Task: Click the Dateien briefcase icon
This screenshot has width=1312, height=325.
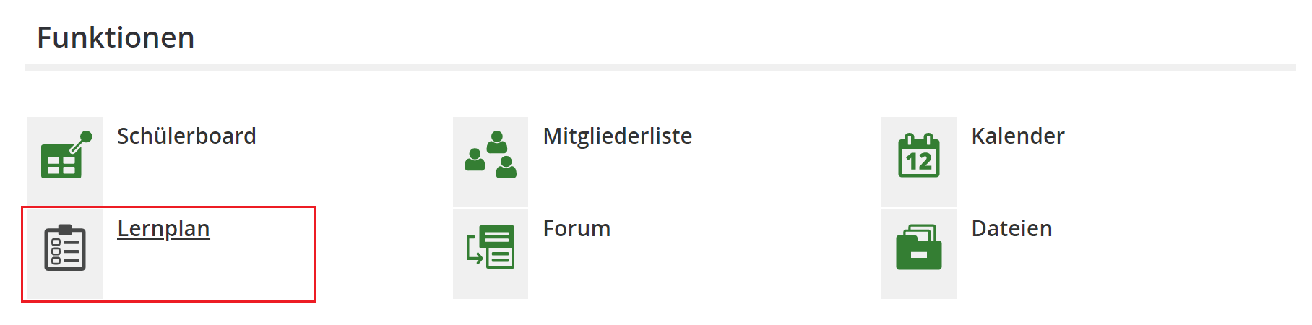Action: [918, 248]
